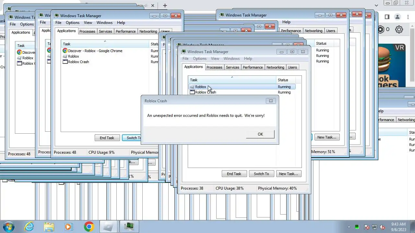Click 'CPU Usage: 38%' in front status bar
The image size is (415, 233).
coord(230,188)
